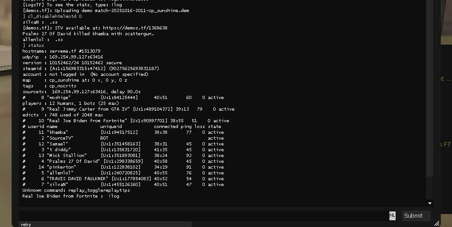Select the "khamba" player row
452x227 pixels.
pyautogui.click(x=123, y=132)
